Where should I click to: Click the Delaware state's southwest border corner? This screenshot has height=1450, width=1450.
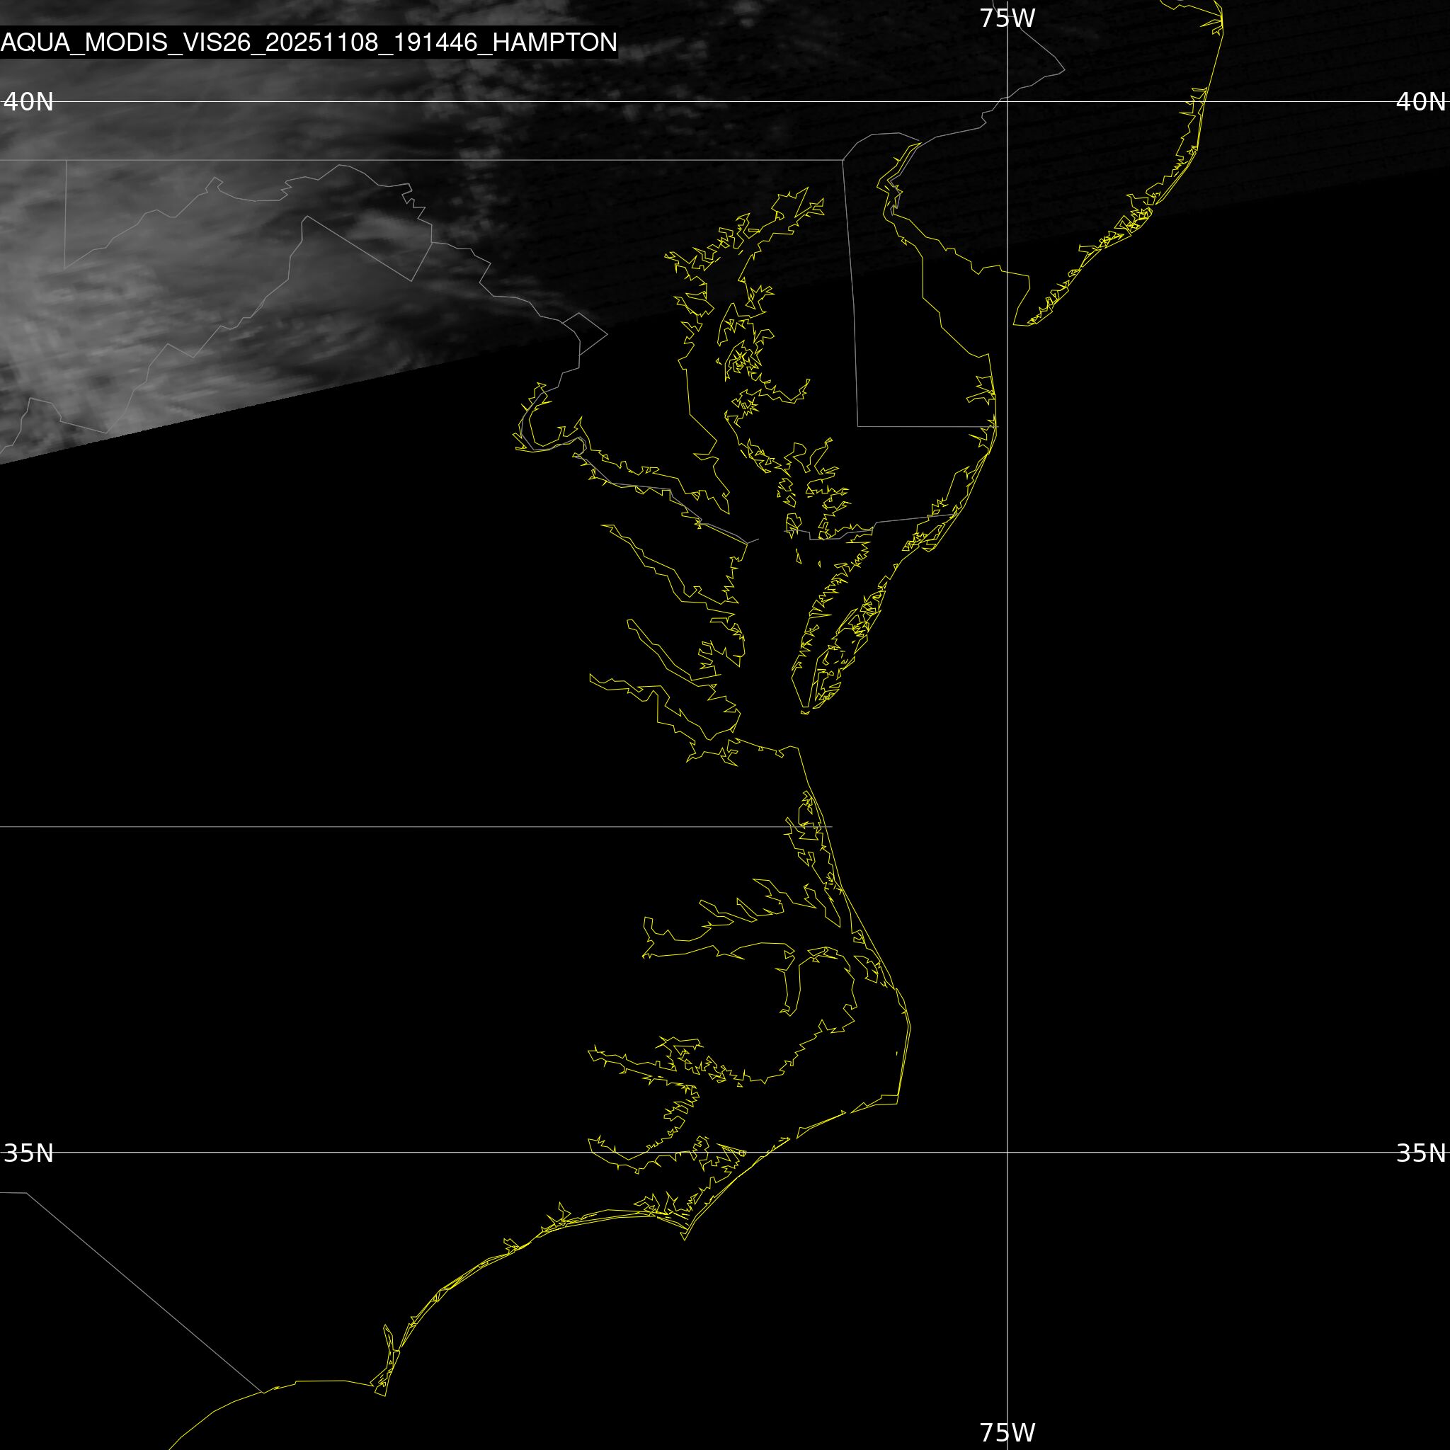point(859,426)
